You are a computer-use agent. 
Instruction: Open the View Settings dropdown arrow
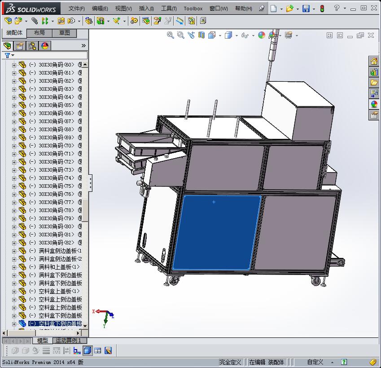click(297, 36)
